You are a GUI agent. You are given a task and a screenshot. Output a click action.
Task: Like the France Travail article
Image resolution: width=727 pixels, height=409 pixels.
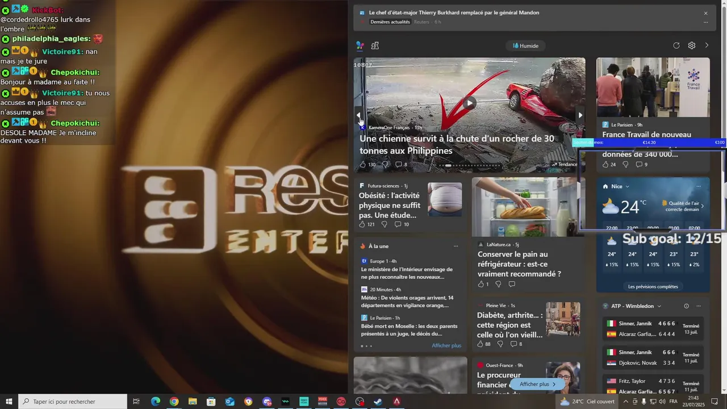coord(609,164)
